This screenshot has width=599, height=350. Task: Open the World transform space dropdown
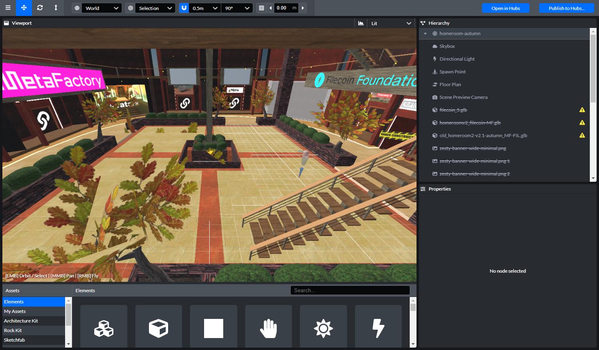[x=102, y=8]
